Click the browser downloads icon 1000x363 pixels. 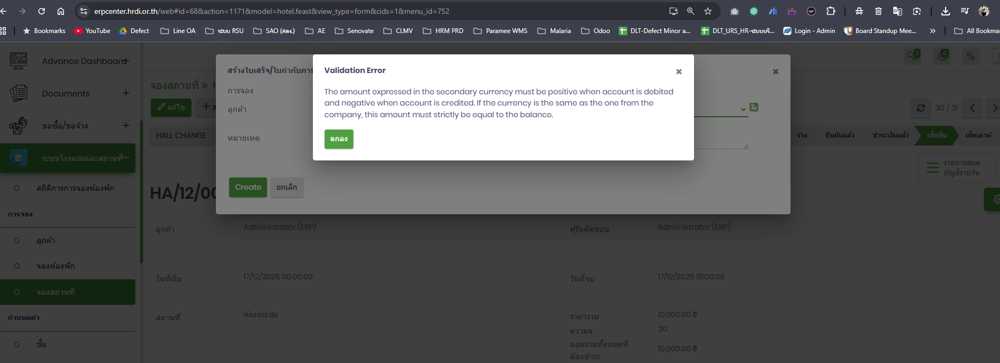[945, 11]
